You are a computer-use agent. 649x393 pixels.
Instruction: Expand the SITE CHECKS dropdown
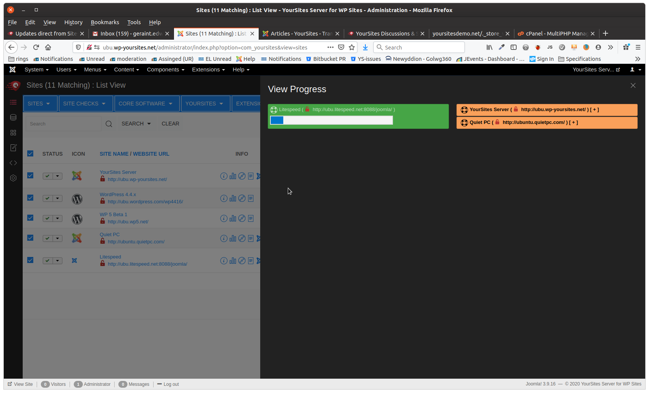86,104
